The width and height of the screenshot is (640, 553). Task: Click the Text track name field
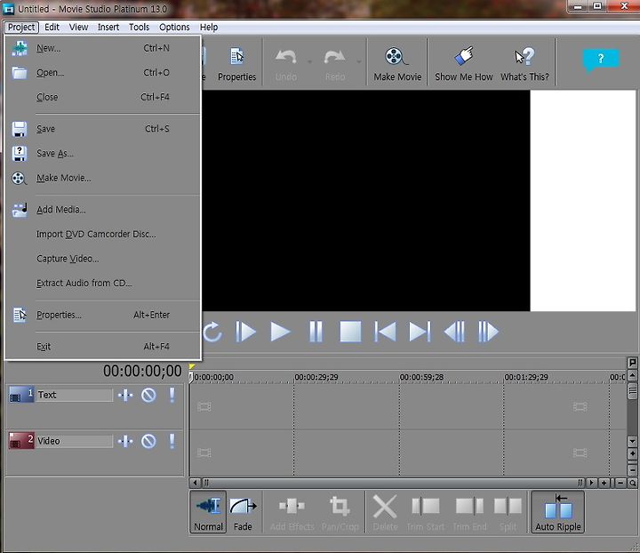pos(75,395)
